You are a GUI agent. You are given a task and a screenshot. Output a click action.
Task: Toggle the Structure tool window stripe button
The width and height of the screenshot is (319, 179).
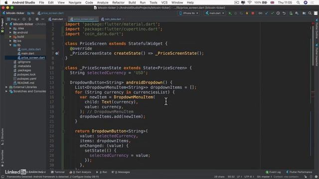(2, 136)
